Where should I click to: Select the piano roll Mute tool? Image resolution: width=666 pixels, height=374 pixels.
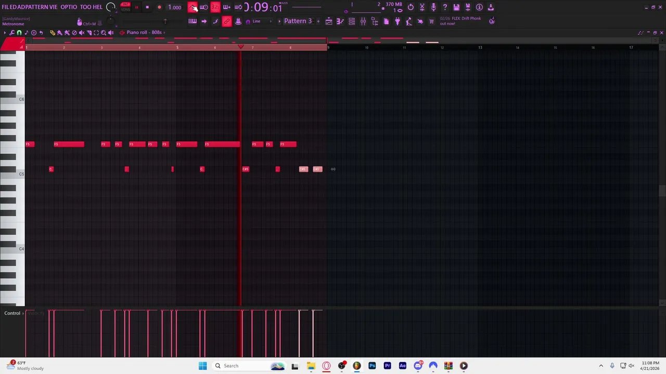click(x=82, y=32)
